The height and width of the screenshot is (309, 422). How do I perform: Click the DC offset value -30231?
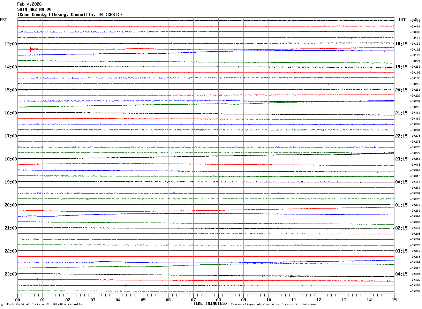point(415,101)
